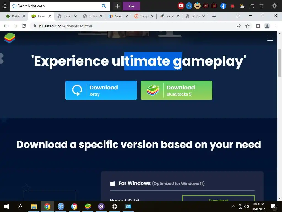Open Chrome three-dot menu

coord(276,26)
